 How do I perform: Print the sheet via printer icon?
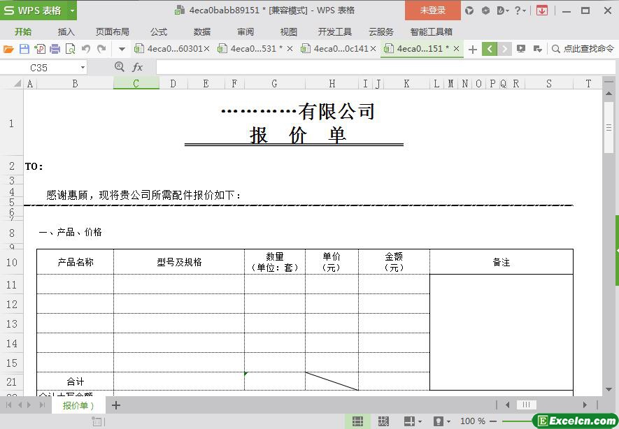55,49
